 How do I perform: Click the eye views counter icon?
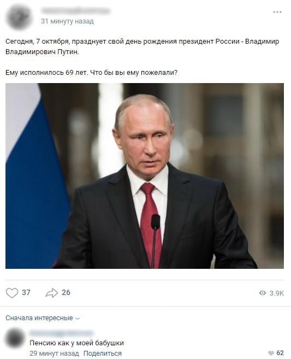pos(263,293)
